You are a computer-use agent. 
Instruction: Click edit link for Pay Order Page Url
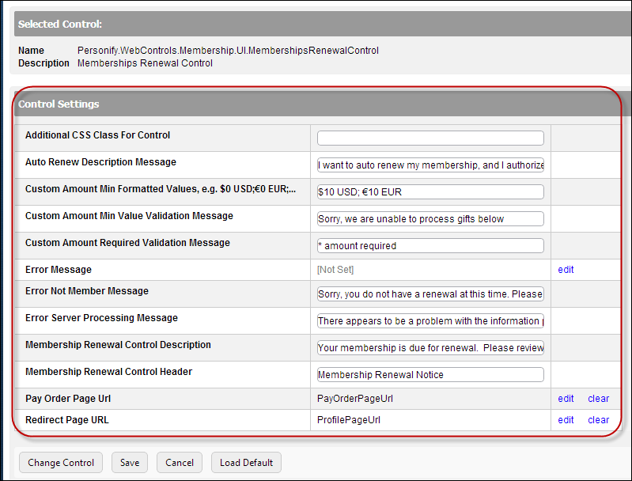(x=566, y=399)
